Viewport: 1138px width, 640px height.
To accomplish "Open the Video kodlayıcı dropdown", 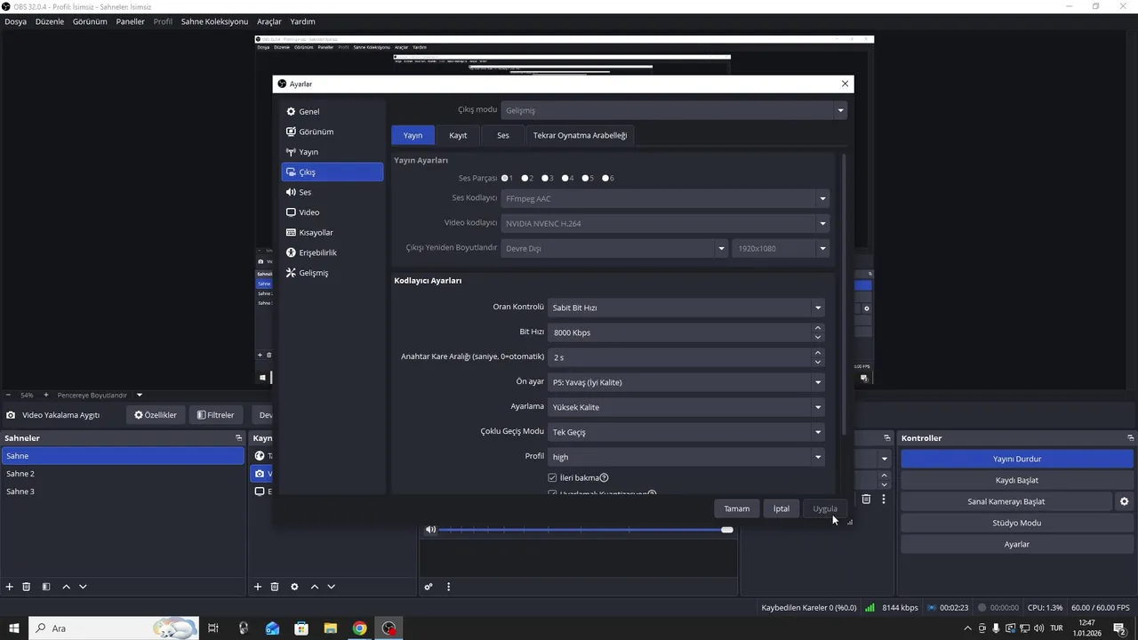I will click(666, 224).
